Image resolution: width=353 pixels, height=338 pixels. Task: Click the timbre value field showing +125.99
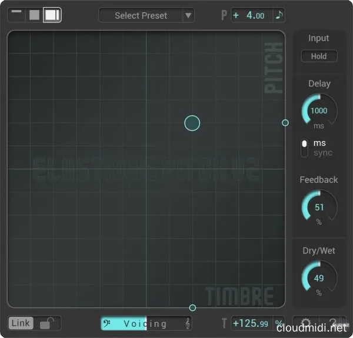[250, 323]
